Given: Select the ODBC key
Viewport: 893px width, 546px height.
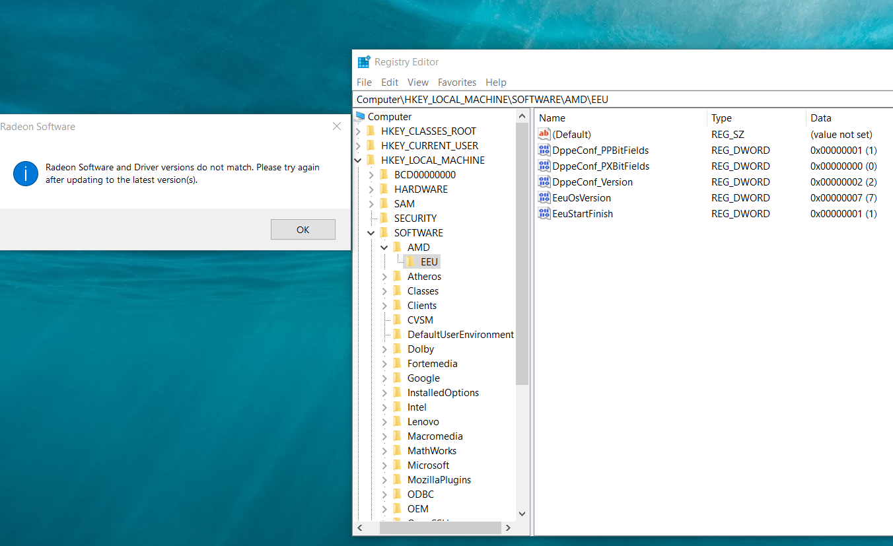Looking at the screenshot, I should [x=421, y=494].
